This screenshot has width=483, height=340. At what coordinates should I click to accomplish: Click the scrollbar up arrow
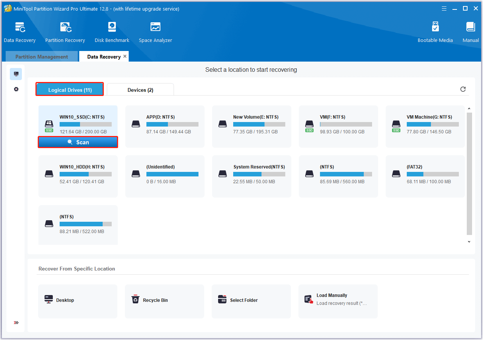(x=469, y=109)
